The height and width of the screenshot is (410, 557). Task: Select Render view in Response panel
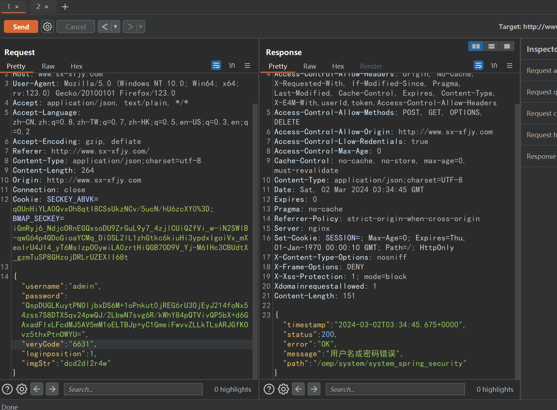tap(371, 66)
